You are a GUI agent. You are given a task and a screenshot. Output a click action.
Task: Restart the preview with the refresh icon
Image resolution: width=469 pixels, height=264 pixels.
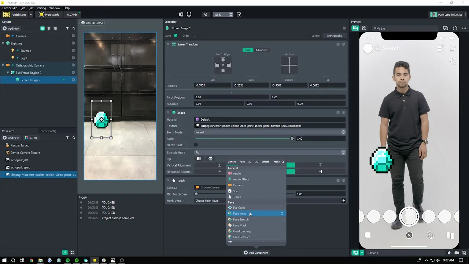click(455, 28)
